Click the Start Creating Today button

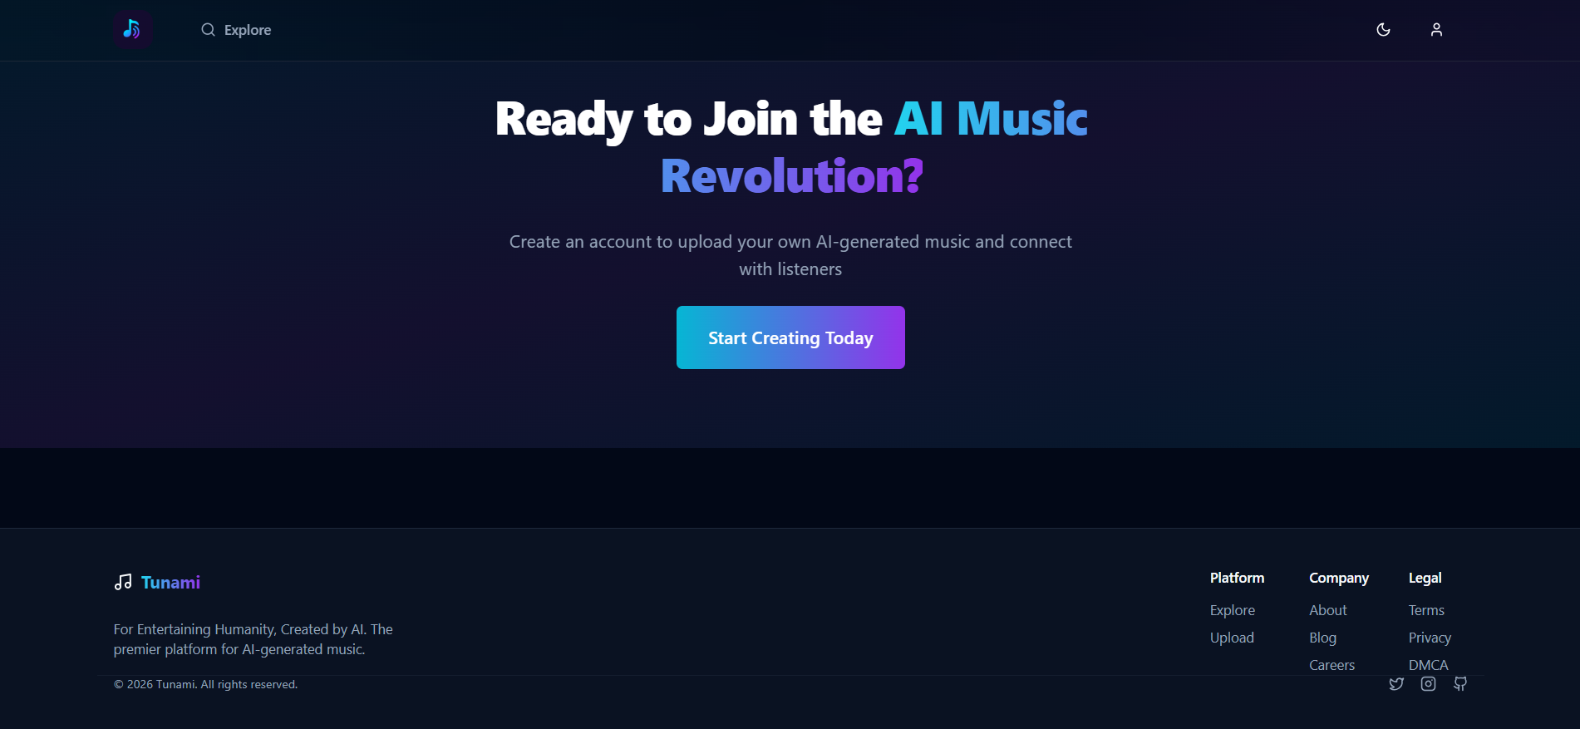[x=790, y=337]
